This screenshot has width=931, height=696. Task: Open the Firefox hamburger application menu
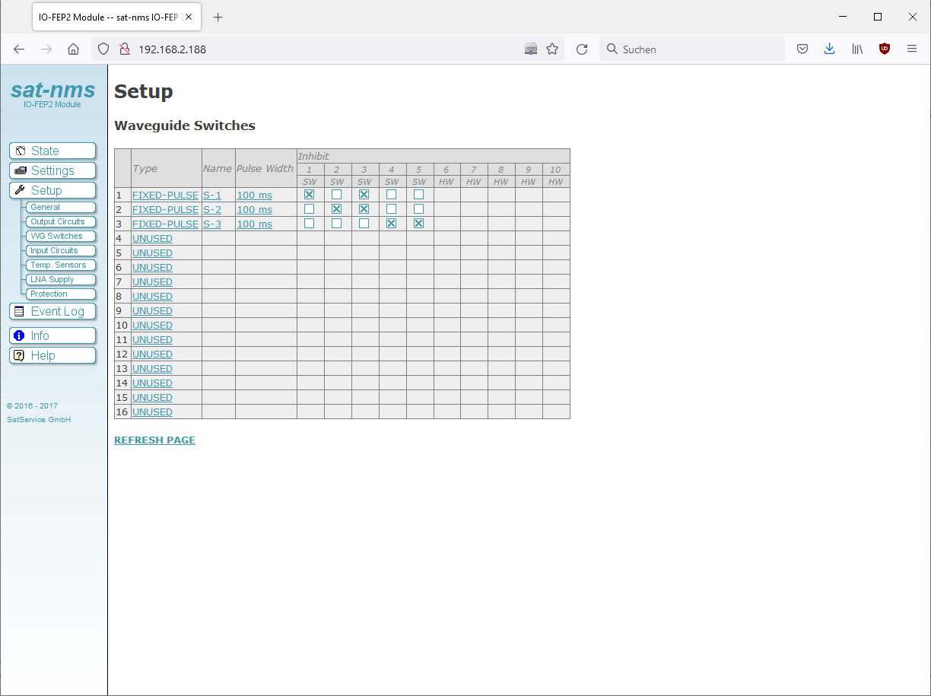[912, 49]
